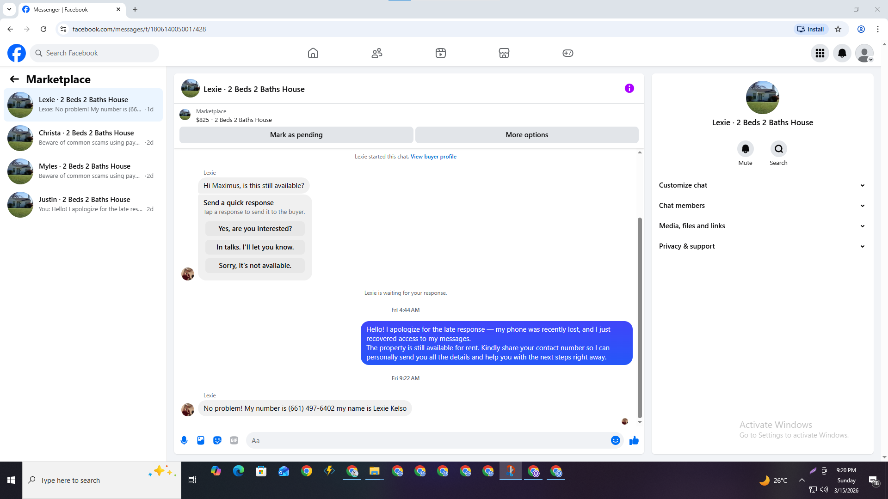Select the Messenger | Facebook browser tab

coord(72,9)
